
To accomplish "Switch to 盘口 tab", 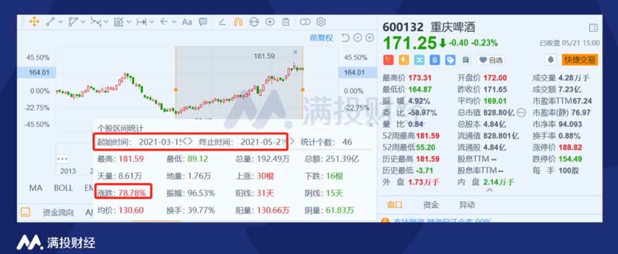I will point(394,205).
